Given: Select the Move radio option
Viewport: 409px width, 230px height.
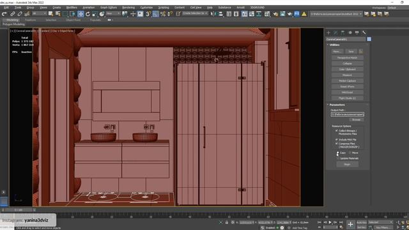Looking at the screenshot, I should coord(350,153).
